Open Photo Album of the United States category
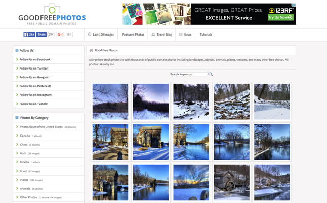 [x=42, y=127]
